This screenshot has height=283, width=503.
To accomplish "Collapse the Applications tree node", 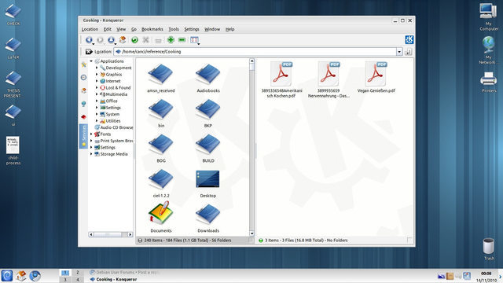I will [91, 61].
